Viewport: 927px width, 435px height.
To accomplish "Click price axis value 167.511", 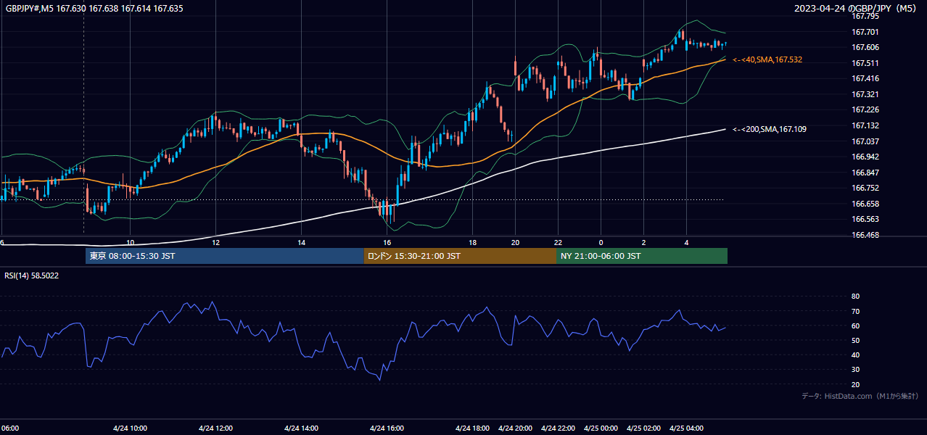I will 865,63.
